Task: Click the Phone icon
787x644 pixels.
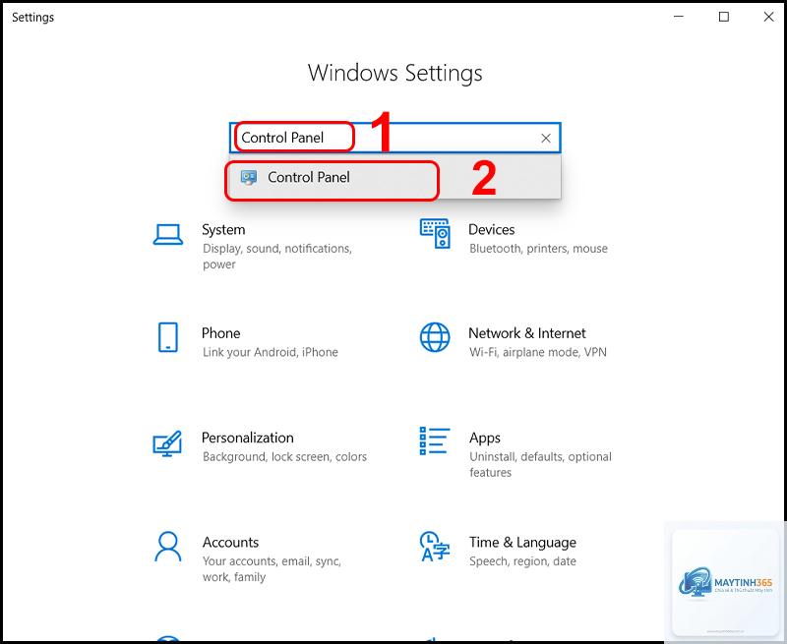Action: coord(167,337)
